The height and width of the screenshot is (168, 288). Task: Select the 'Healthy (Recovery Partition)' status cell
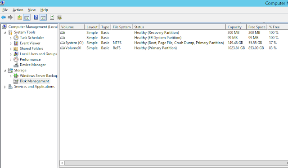157,32
